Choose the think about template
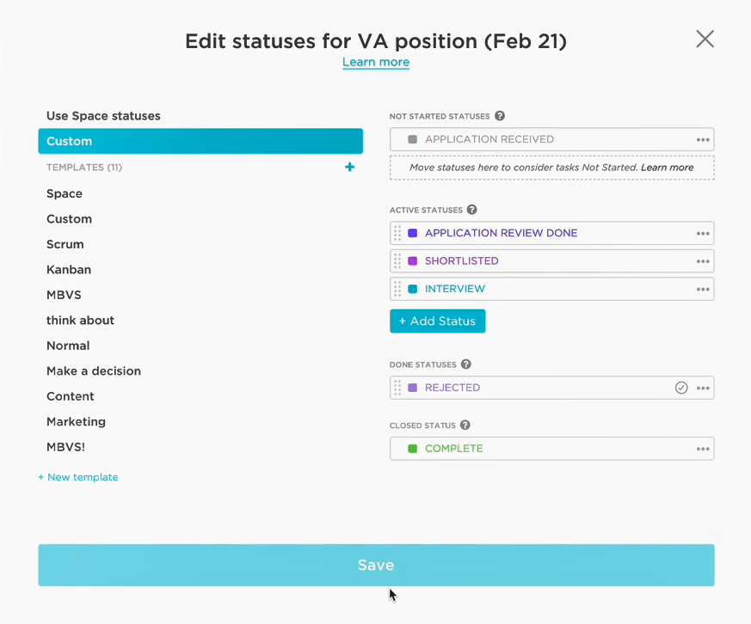This screenshot has width=751, height=624. tap(80, 320)
